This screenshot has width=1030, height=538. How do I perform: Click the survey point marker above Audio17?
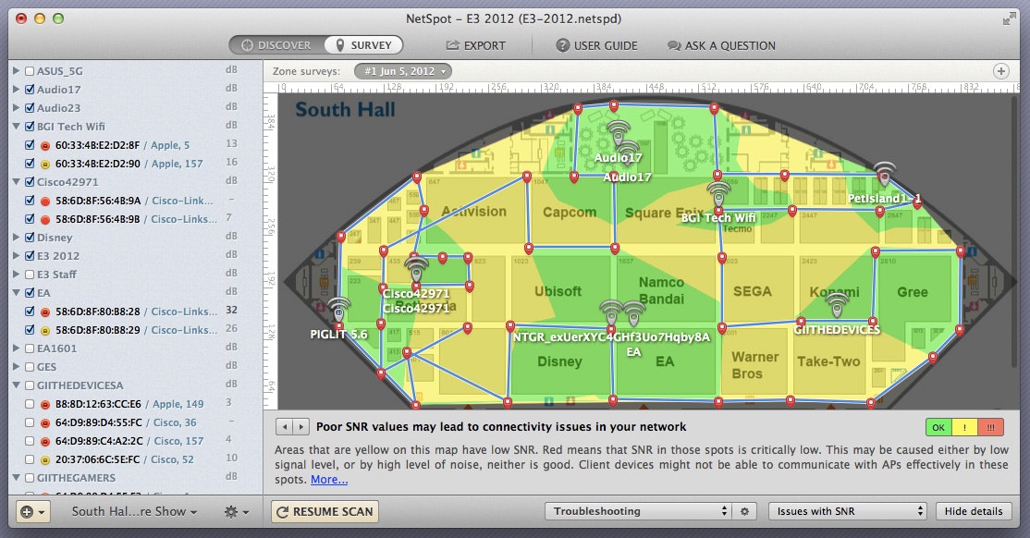coord(614,105)
